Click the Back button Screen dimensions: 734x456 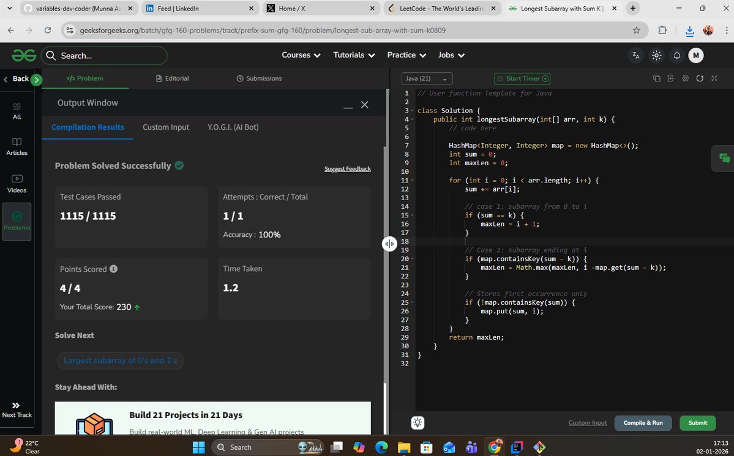pyautogui.click(x=16, y=79)
